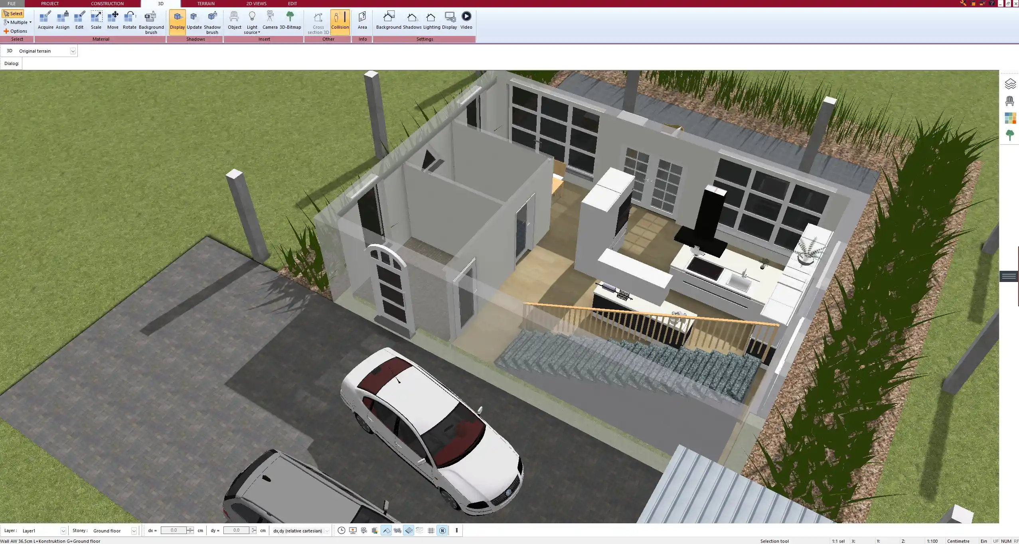
Task: Click the clock icon in bottom toolbar
Action: pyautogui.click(x=342, y=530)
